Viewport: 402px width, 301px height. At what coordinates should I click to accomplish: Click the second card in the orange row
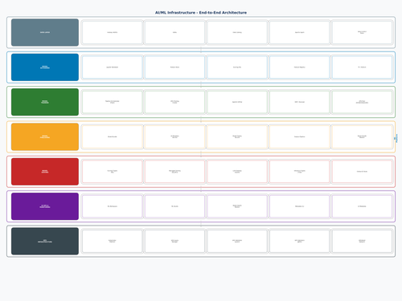174,136
